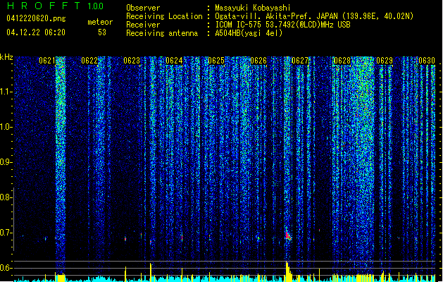443x282 pixels.
Task: Click the meteor label
Action: point(100,22)
